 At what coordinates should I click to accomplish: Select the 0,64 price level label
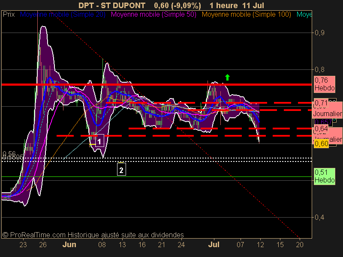click(321, 128)
